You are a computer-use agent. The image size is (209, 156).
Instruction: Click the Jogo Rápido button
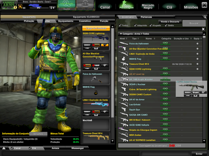(x=67, y=4)
